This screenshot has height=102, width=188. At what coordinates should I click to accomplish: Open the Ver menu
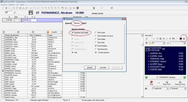(x=17, y=5)
